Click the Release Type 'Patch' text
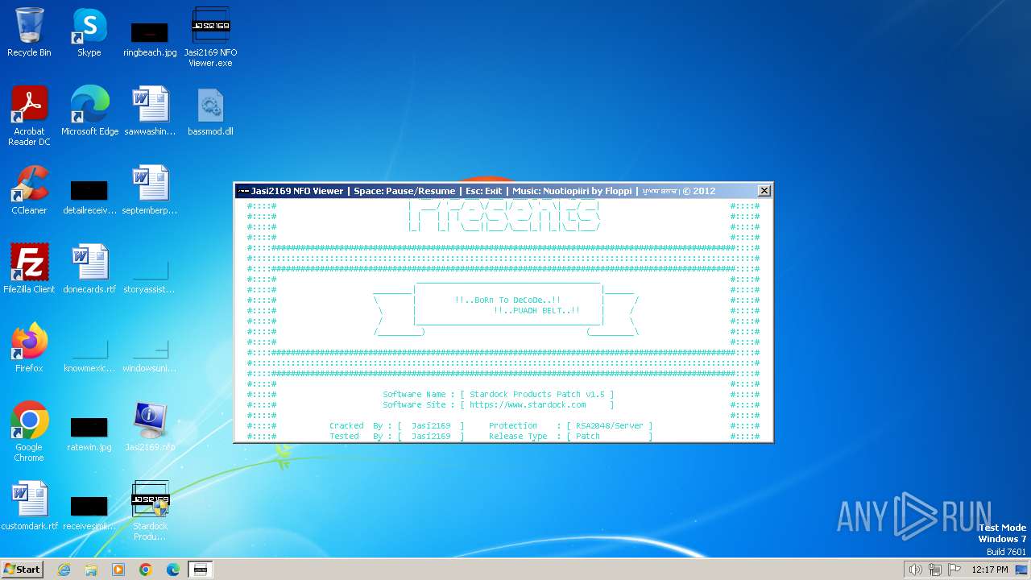The image size is (1031, 580). [588, 437]
